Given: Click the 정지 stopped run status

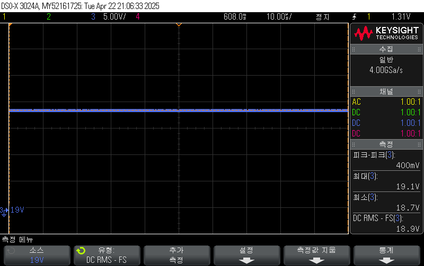Looking at the screenshot, I should (x=322, y=17).
